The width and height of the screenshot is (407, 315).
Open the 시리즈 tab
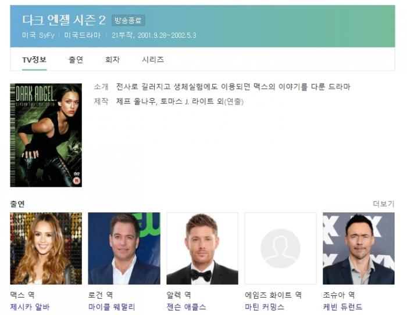click(x=152, y=60)
